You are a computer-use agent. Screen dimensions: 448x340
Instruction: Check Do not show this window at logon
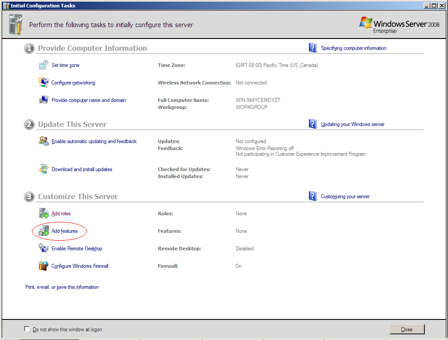click(x=27, y=329)
